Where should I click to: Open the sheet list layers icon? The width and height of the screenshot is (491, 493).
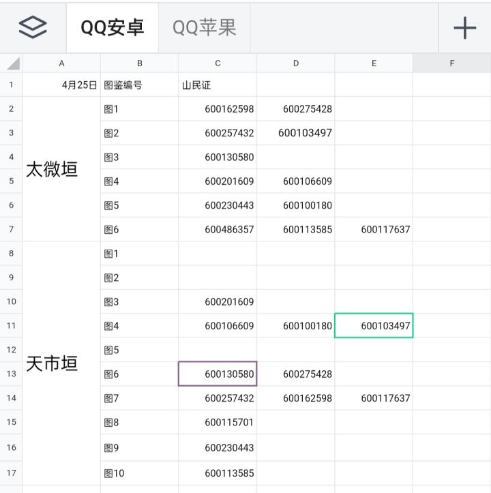[x=33, y=27]
